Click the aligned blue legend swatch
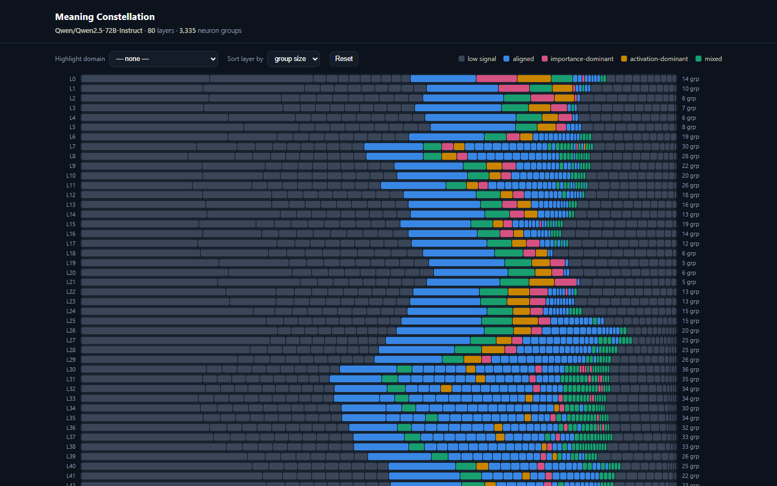 tap(506, 59)
